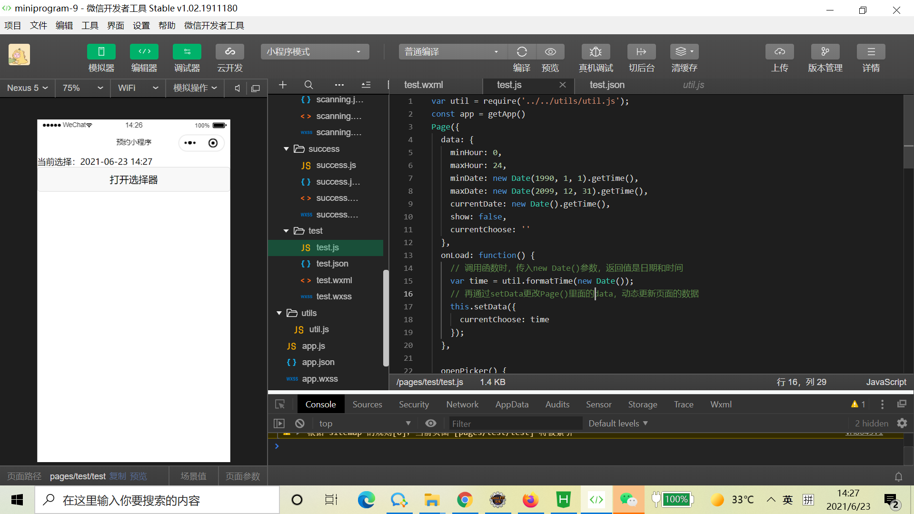Open real device debugging bug icon

pos(596,52)
